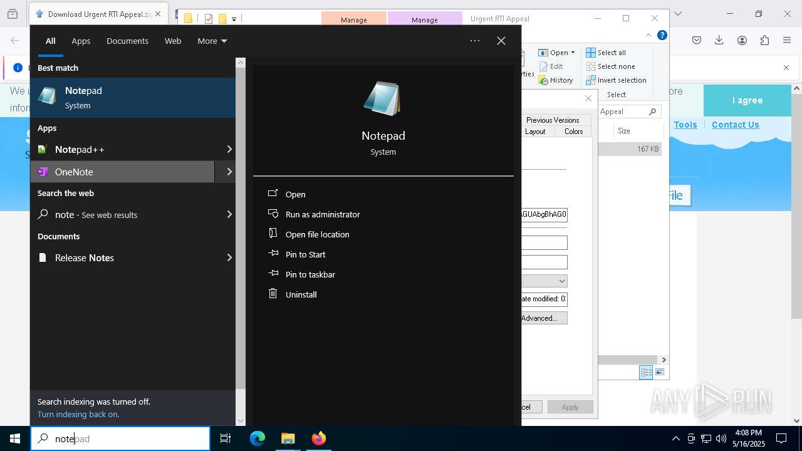Switch to the All search tab

pos(51,41)
